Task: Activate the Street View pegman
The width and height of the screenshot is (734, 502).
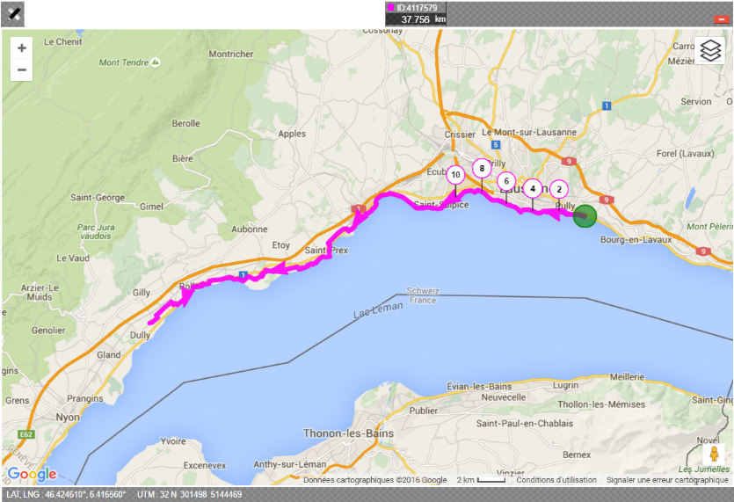Action: click(714, 455)
